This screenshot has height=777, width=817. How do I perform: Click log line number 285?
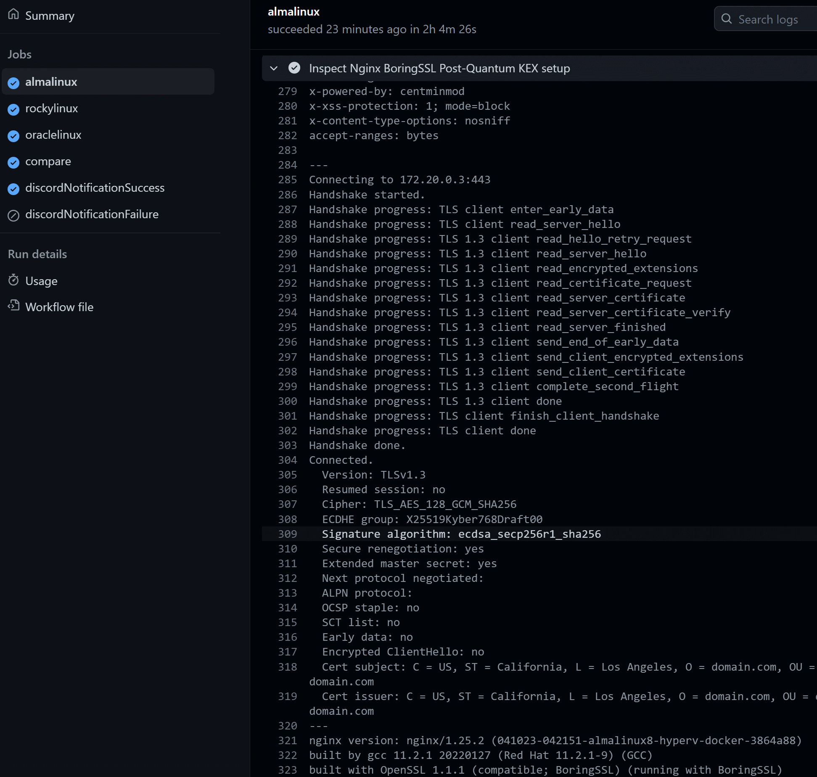[x=288, y=180]
